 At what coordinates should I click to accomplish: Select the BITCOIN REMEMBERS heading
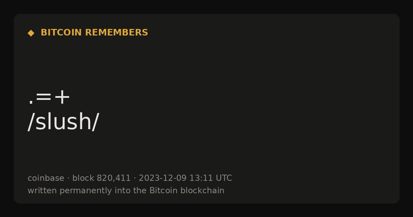94,33
